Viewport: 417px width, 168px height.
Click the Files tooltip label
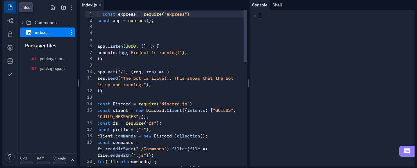pos(26,7)
